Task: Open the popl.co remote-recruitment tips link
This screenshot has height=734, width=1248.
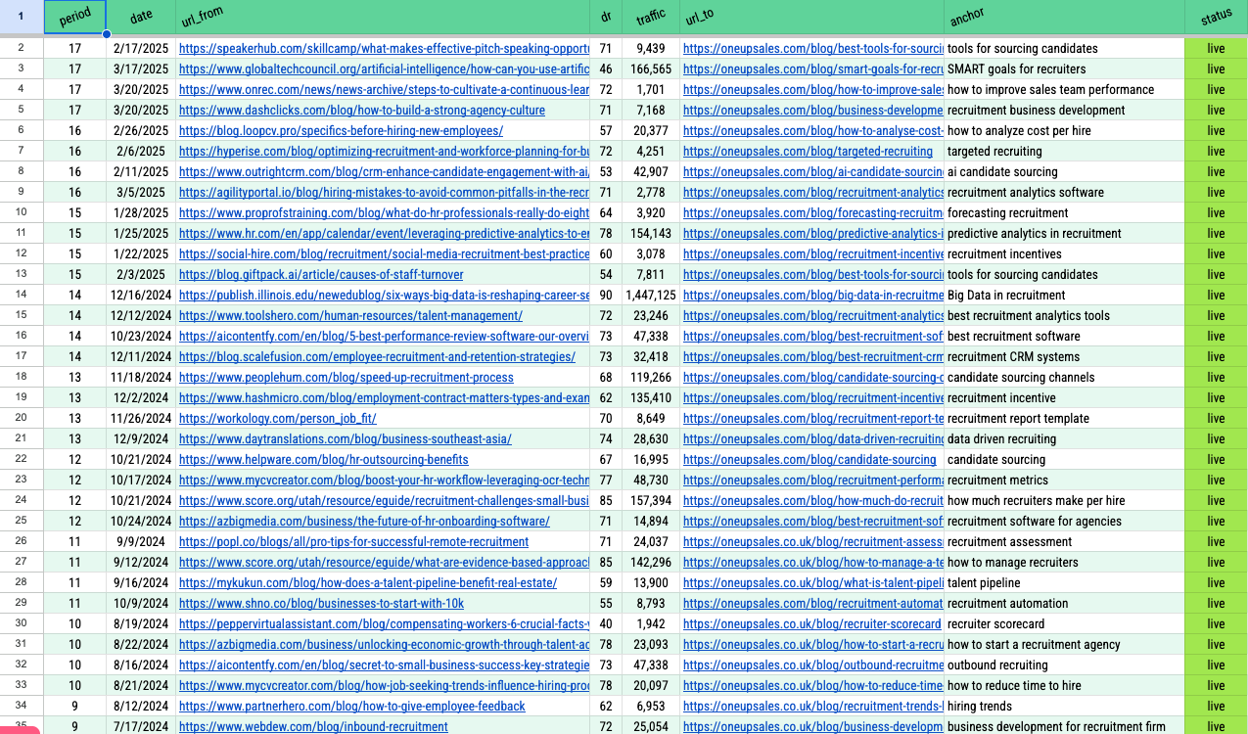Action: coord(353,541)
